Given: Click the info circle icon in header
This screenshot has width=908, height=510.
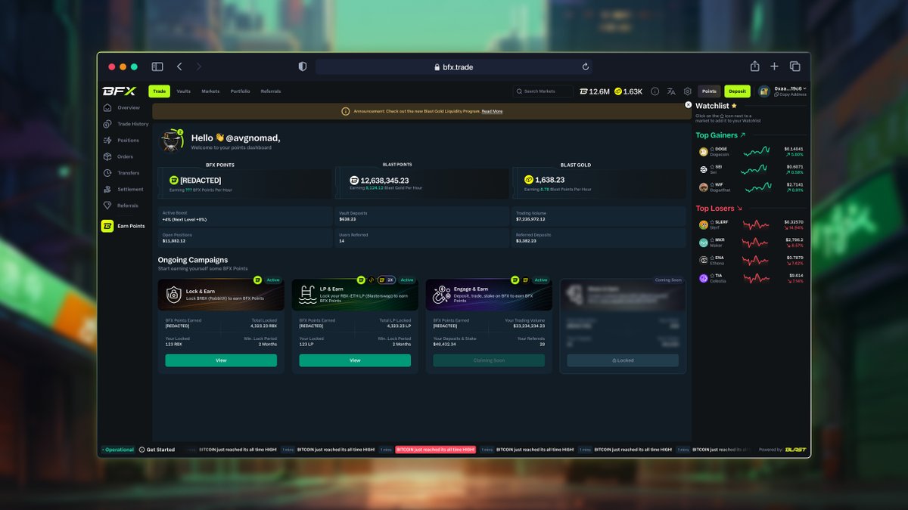Looking at the screenshot, I should [x=655, y=91].
